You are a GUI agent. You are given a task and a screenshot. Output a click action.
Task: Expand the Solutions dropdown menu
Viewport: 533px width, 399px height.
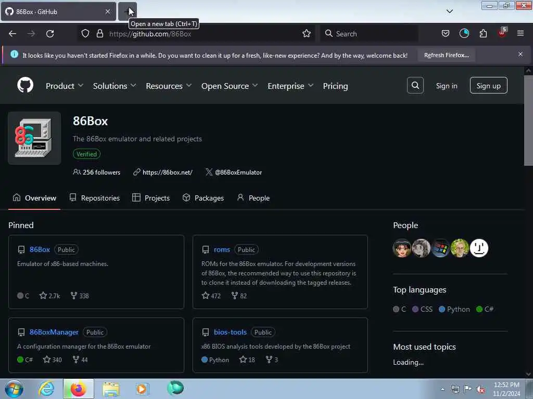pos(115,86)
